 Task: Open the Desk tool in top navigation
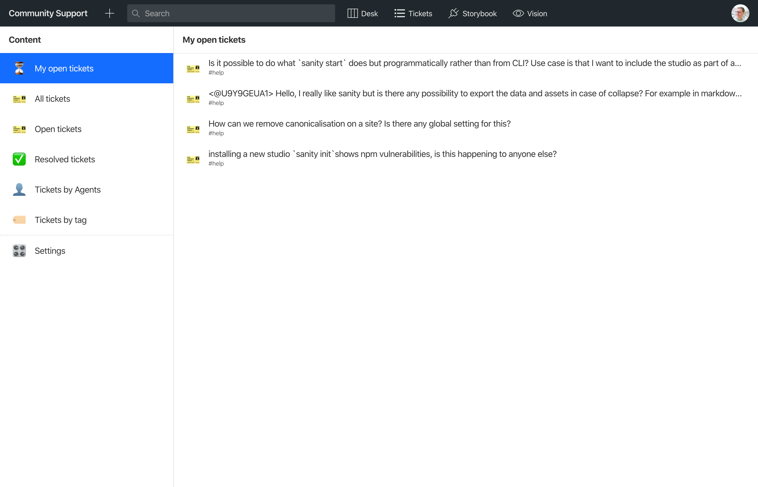point(362,13)
